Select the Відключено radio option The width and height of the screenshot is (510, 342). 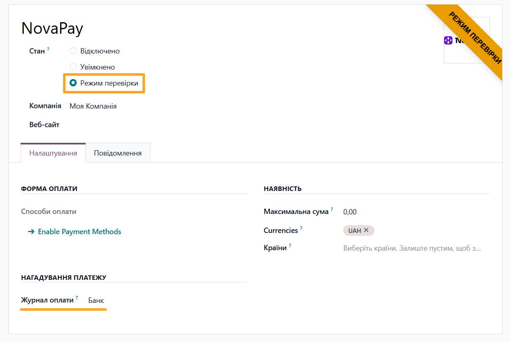pyautogui.click(x=73, y=51)
